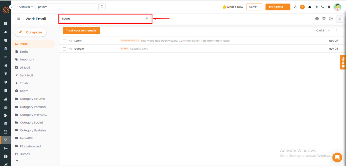Toggle the hamburger menu beside Work Email

pos(19,19)
